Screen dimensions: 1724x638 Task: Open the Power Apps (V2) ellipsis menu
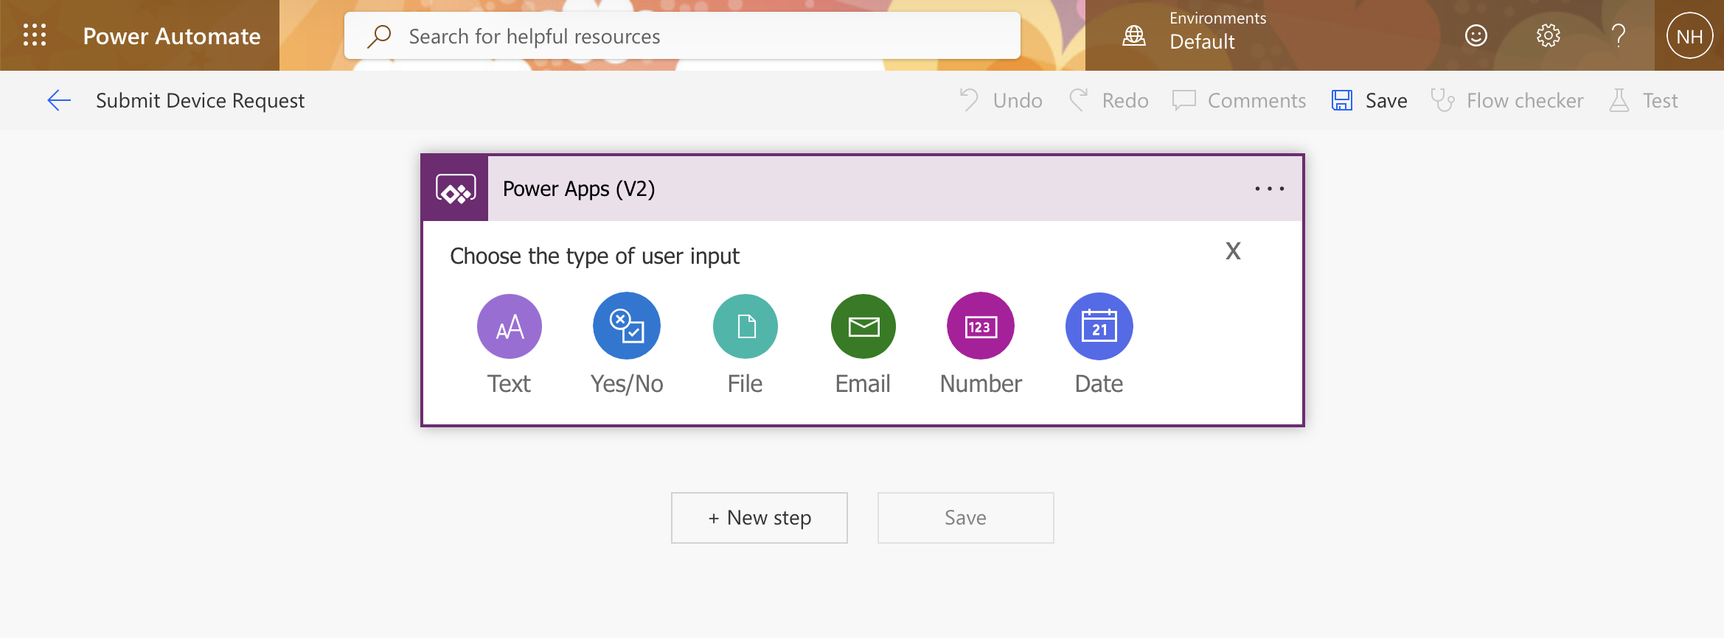[x=1270, y=189]
